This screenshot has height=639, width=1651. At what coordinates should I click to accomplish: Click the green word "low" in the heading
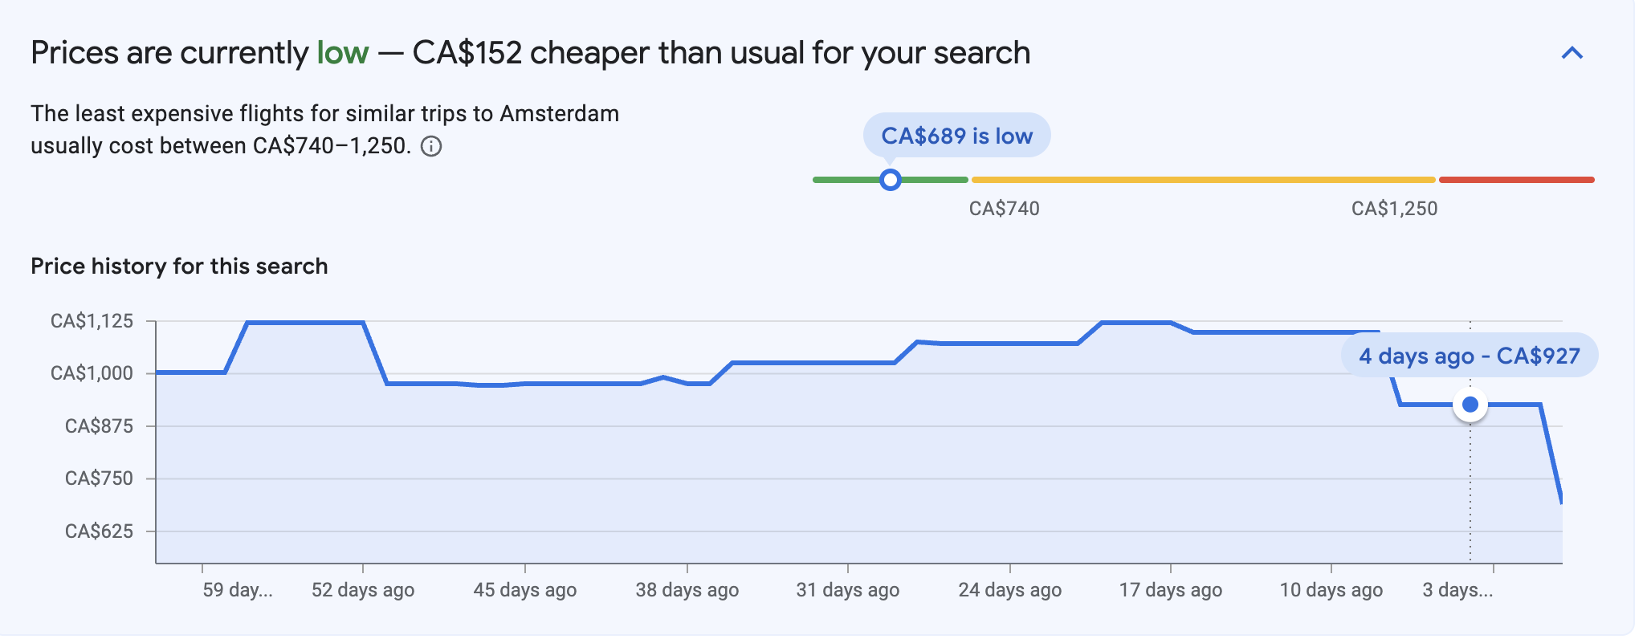[x=343, y=53]
